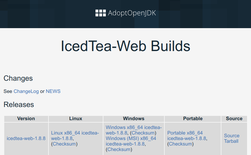Open the icedtea-web-1.8.8 version link
251x155 pixels.
click(26, 138)
